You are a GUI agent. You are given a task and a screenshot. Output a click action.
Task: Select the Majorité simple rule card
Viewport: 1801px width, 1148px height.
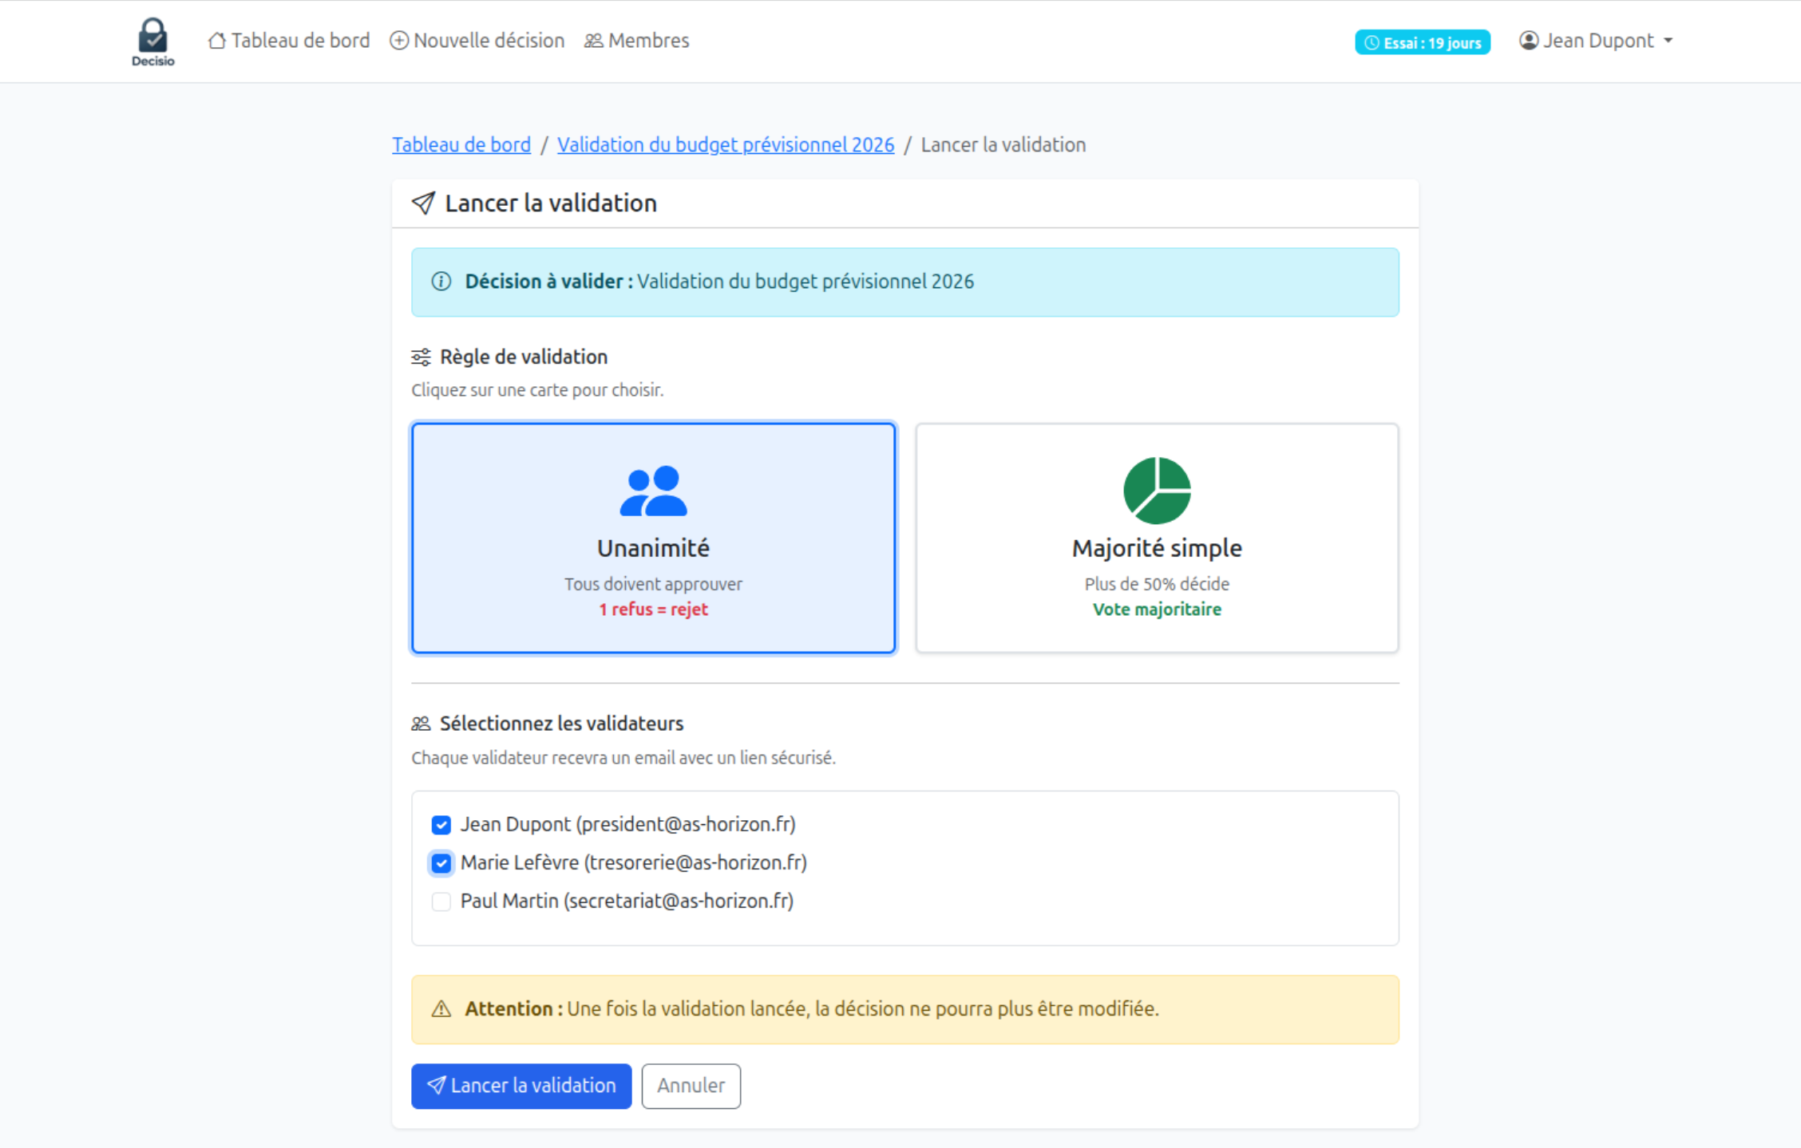click(1157, 538)
